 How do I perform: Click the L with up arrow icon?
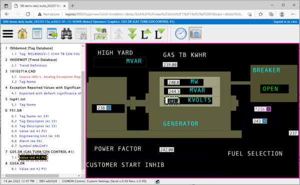click(146, 34)
